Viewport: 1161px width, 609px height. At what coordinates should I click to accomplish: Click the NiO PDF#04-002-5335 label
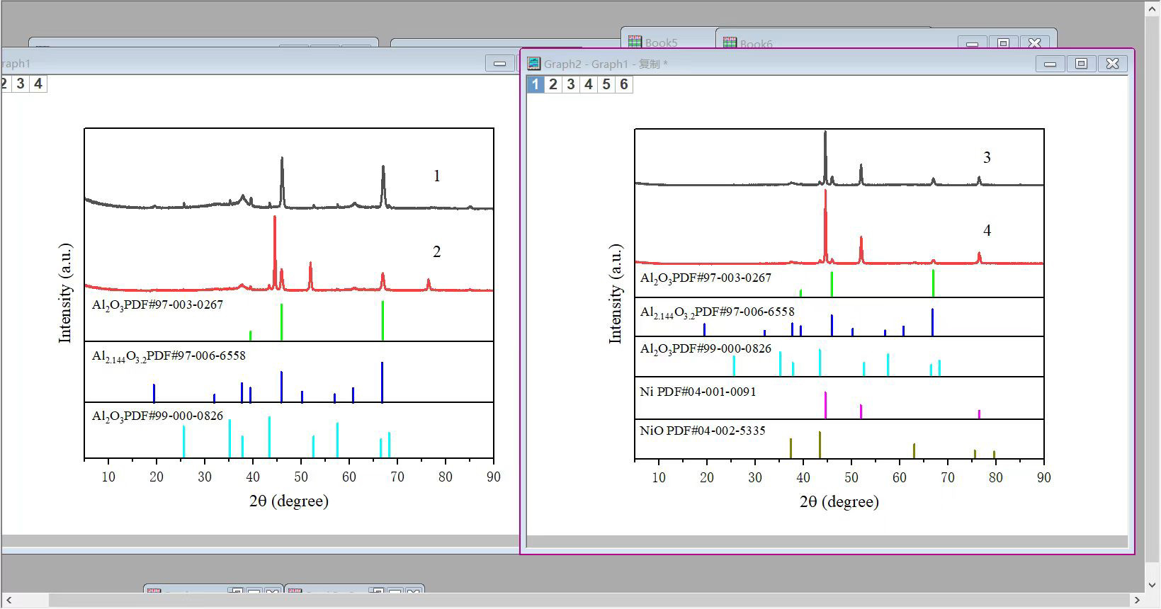tap(703, 431)
